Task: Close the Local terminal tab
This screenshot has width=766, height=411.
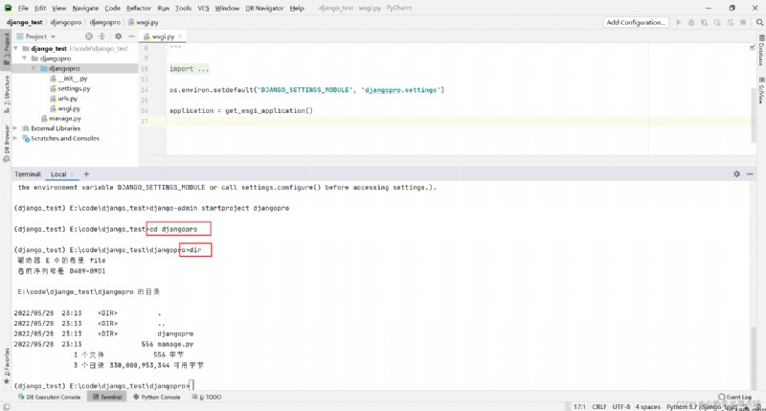Action: [72, 174]
